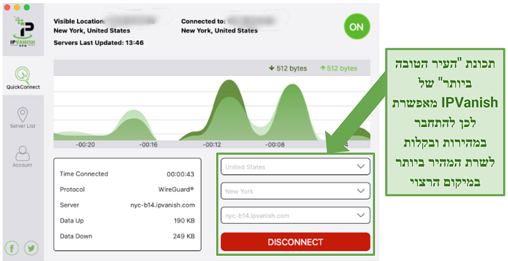This screenshot has width=508, height=261.
Task: Open the Server List tab
Action: click(x=23, y=118)
